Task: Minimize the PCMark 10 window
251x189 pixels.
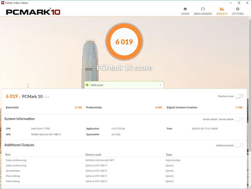Action: (x=231, y=3)
